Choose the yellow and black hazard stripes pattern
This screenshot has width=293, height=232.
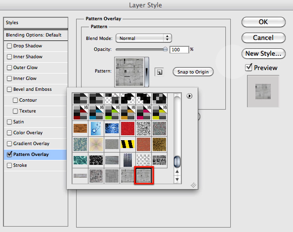pos(127,144)
